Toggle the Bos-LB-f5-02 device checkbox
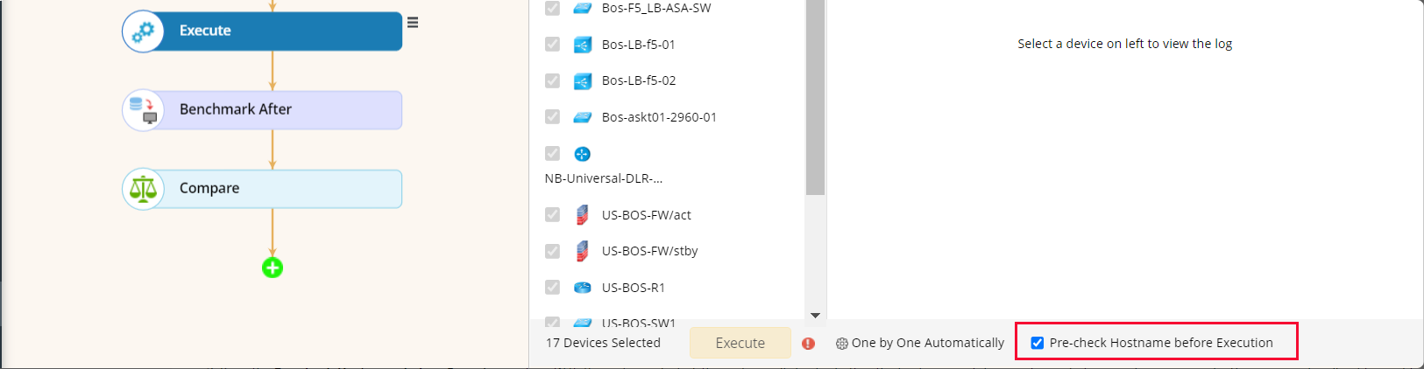The image size is (1424, 369). 552,80
